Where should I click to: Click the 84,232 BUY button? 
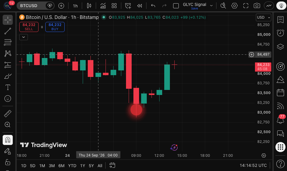click(55, 27)
